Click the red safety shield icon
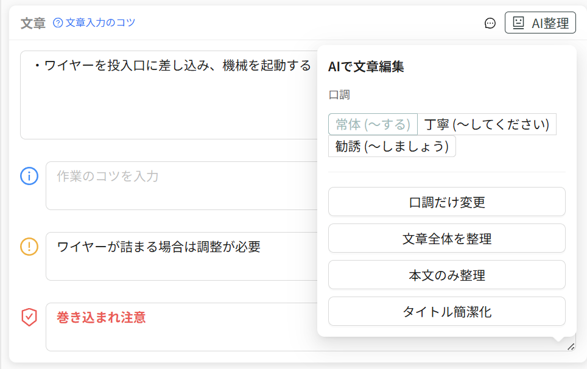Viewport: 587px width, 369px height. [x=29, y=317]
